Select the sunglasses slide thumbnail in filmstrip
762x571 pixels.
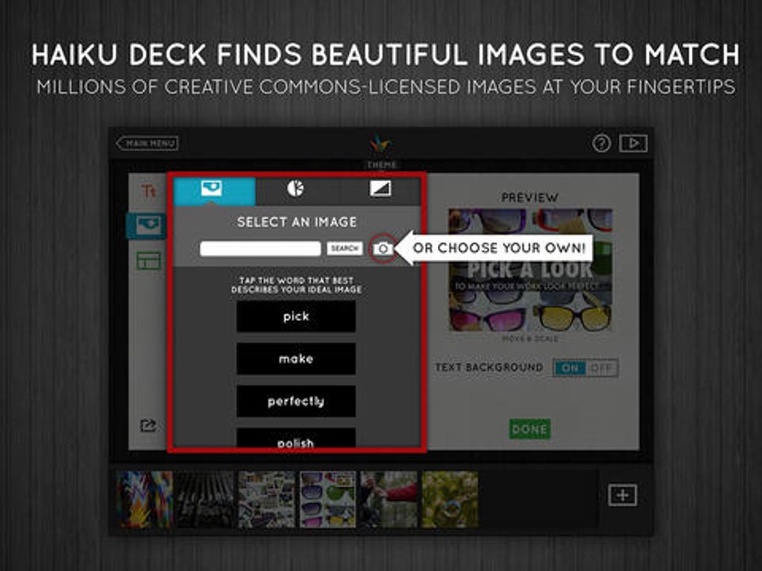[x=327, y=499]
